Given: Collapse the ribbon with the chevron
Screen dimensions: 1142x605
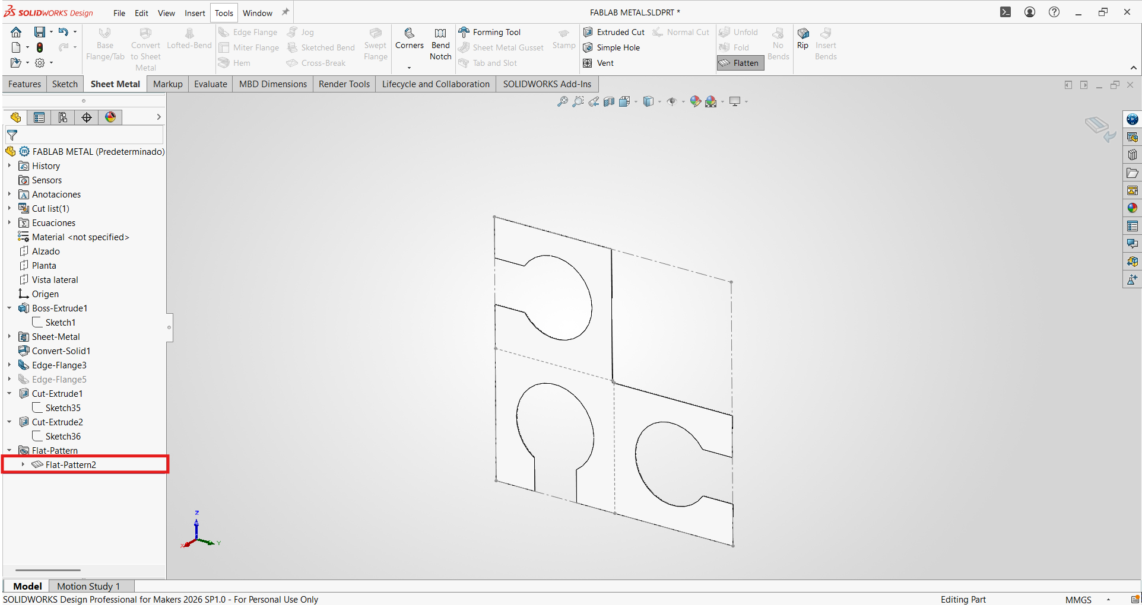Looking at the screenshot, I should click(1134, 68).
